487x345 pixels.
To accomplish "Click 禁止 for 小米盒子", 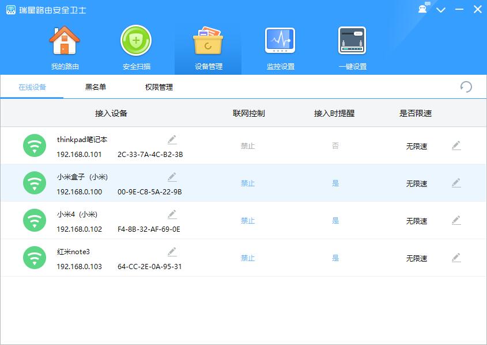I will 248,183.
